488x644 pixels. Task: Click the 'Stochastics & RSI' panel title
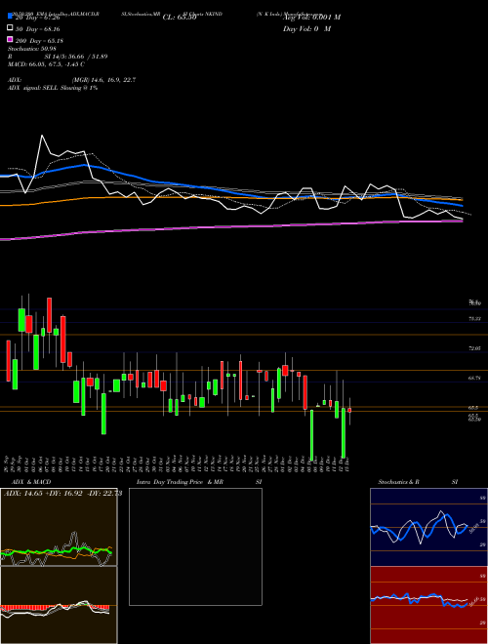point(418,482)
